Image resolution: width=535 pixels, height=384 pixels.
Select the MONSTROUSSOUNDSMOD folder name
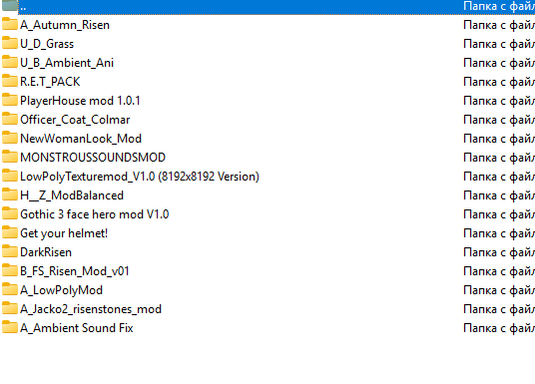point(93,158)
